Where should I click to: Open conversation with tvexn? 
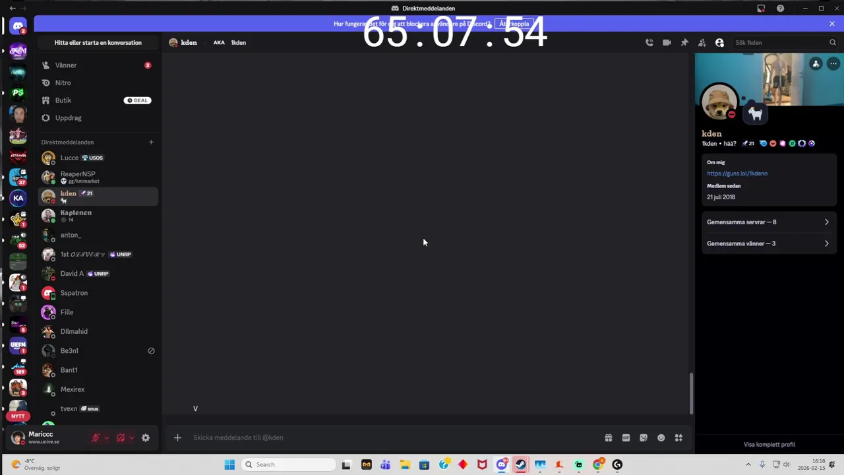point(98,408)
